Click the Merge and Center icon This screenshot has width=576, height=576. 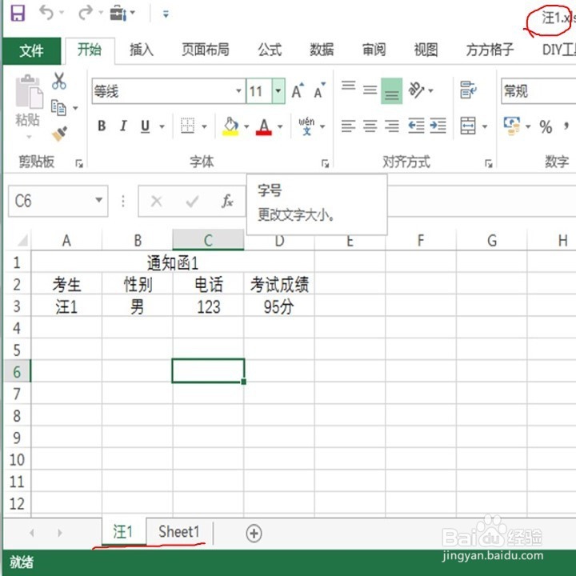468,126
